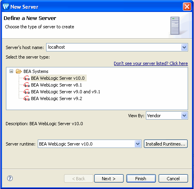Click the New Server title bar icon
Image resolution: width=194 pixels, height=189 pixels.
[x=6, y=6]
